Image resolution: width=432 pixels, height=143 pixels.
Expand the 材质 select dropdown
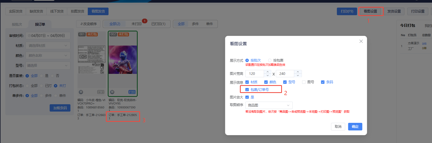click(48, 46)
